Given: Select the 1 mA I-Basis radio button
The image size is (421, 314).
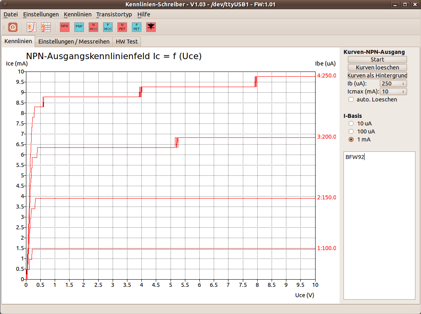Looking at the screenshot, I should 351,139.
